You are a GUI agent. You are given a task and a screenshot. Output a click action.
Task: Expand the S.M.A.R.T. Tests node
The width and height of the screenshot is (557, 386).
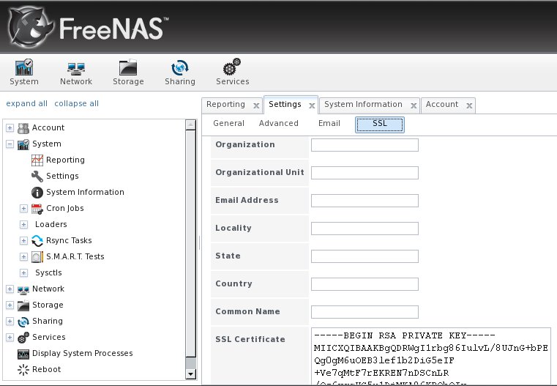[x=23, y=256]
